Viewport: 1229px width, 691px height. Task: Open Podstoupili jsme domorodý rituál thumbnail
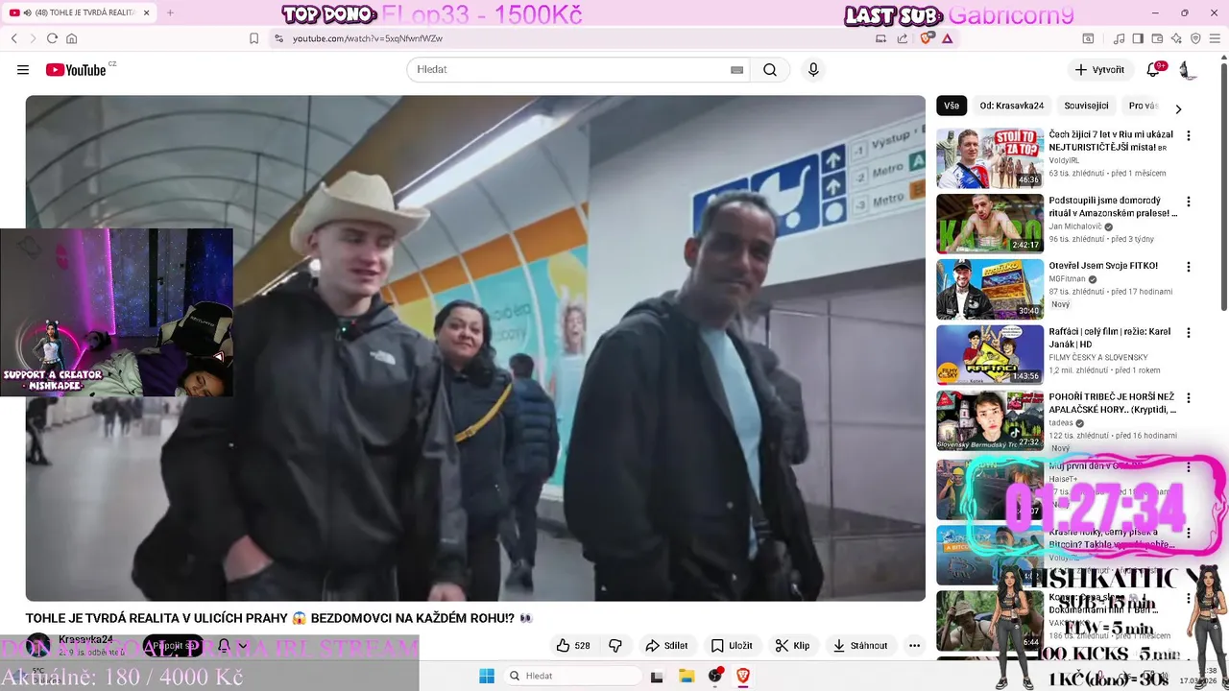990,224
